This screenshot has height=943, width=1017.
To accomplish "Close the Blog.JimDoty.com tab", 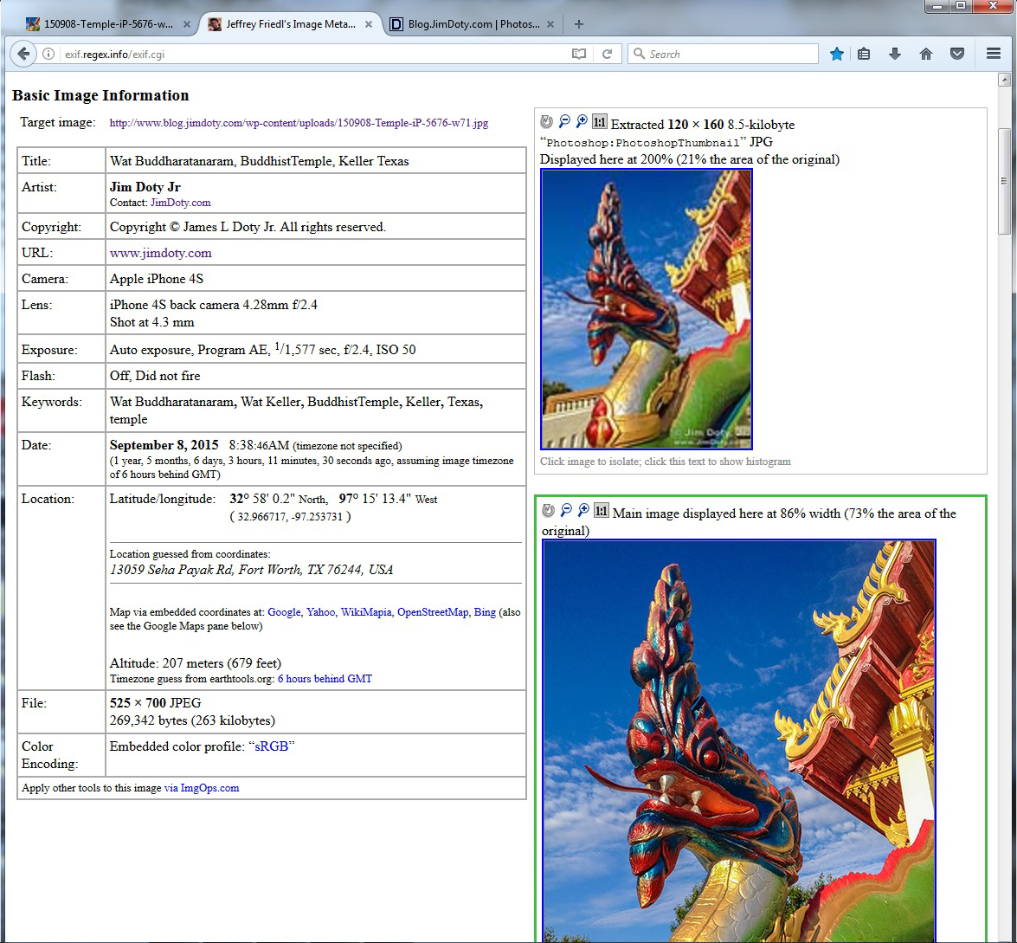I will tap(550, 24).
